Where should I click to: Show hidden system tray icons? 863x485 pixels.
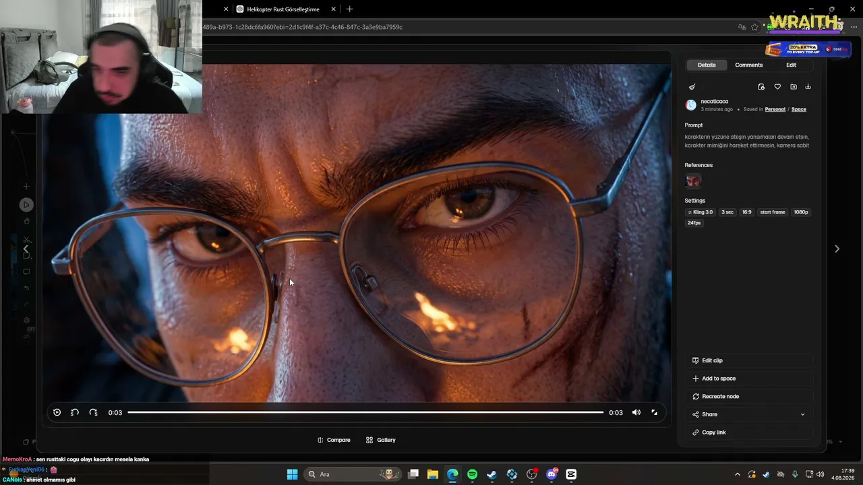(x=737, y=474)
